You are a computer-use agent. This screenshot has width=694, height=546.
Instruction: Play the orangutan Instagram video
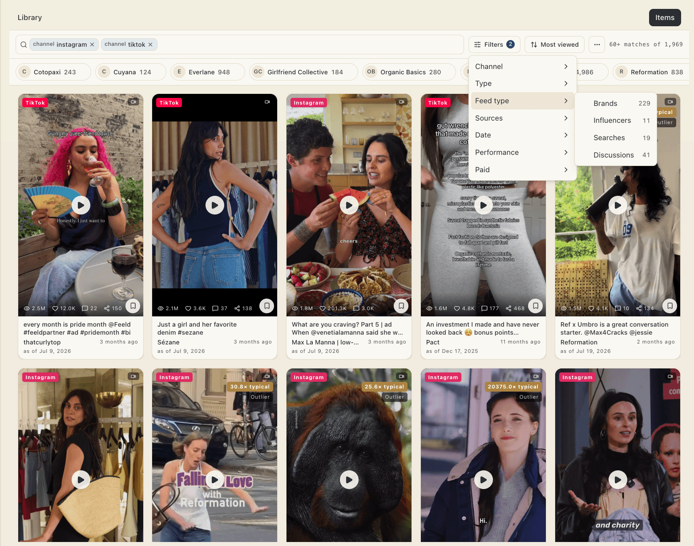349,480
